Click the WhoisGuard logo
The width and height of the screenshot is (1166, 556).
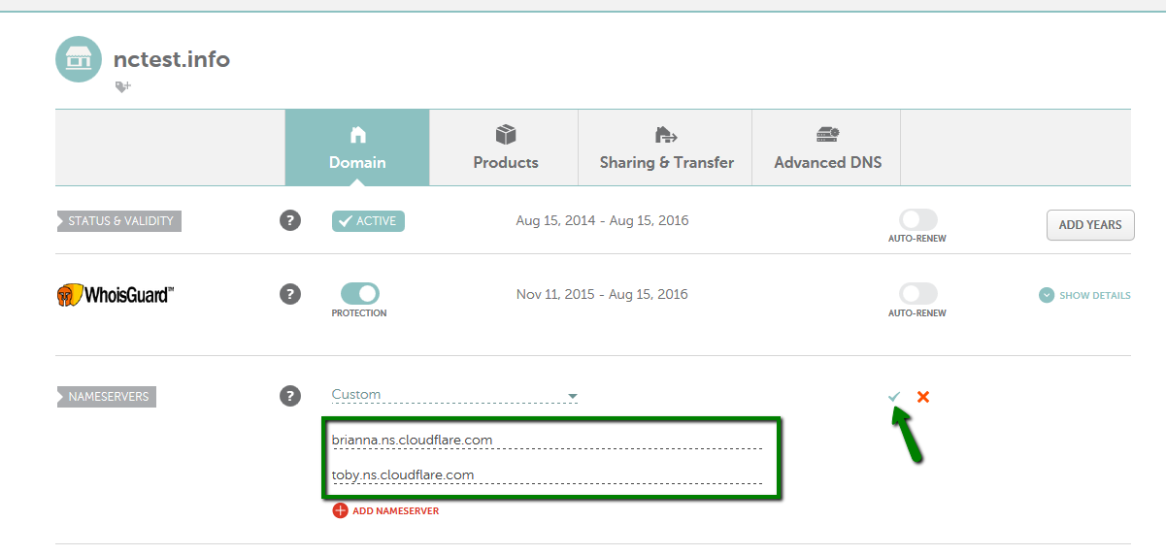coord(115,294)
